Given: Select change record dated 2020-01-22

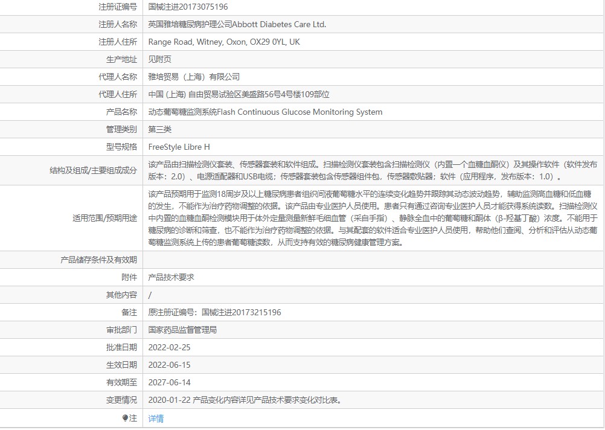Looking at the screenshot, I should pos(245,400).
